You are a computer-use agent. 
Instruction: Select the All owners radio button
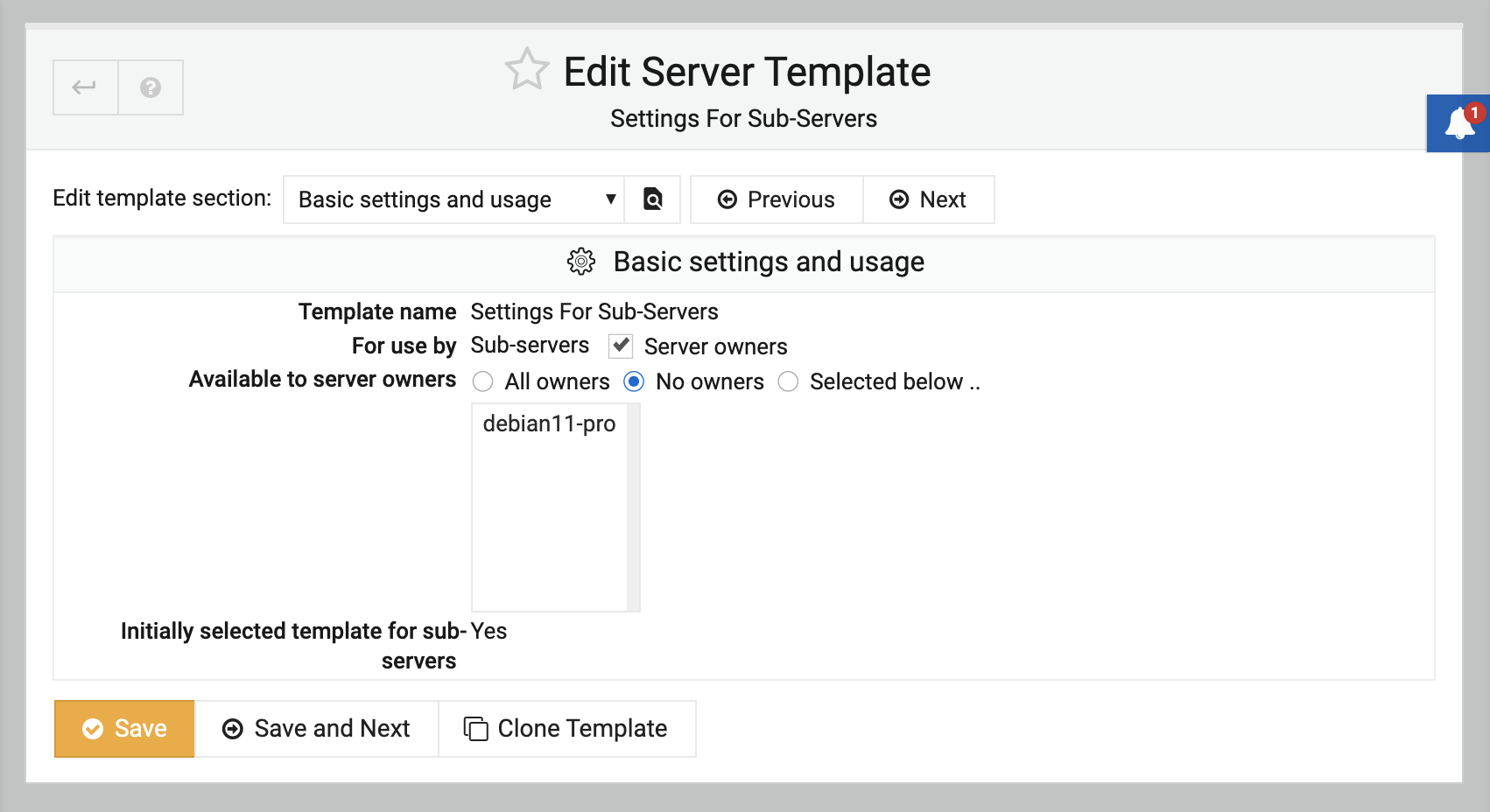(483, 381)
